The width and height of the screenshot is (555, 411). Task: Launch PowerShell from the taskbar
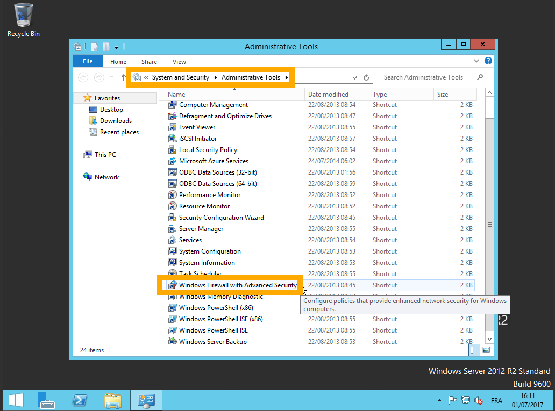coord(79,400)
